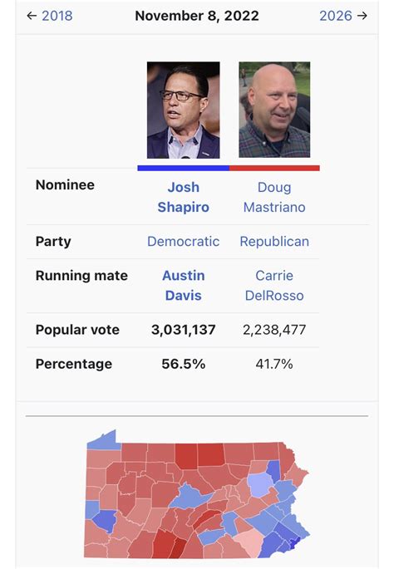
Task: Open Doug Mastriano's nominee link
Action: tap(274, 197)
